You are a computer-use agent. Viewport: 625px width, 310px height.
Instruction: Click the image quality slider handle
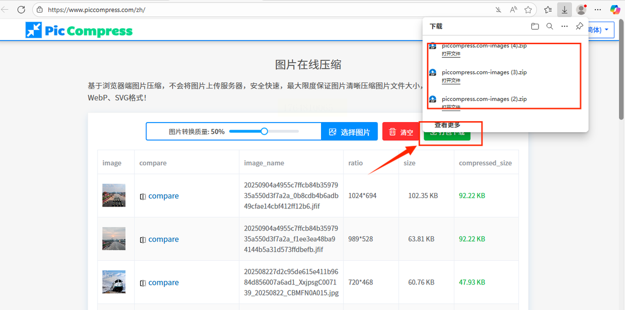pos(264,132)
